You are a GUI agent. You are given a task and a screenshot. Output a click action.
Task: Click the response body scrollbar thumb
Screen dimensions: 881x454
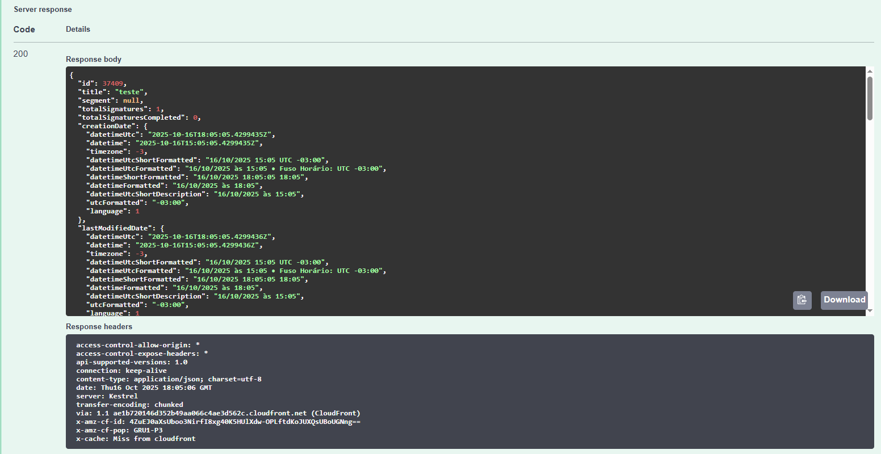click(870, 98)
